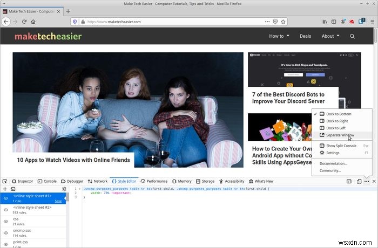Viewport: 378px width, 248px height.
Task: Expand the About dropdown menu
Action: [330, 36]
